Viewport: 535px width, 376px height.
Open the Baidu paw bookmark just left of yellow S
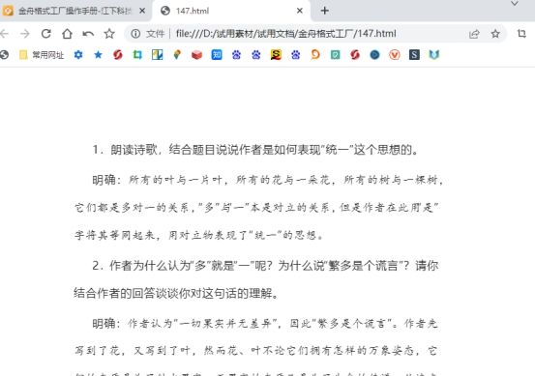tap(256, 54)
